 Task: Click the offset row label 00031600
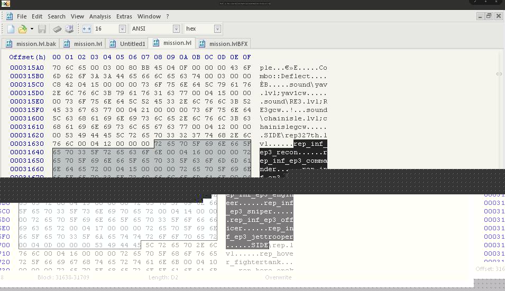[x=27, y=118]
